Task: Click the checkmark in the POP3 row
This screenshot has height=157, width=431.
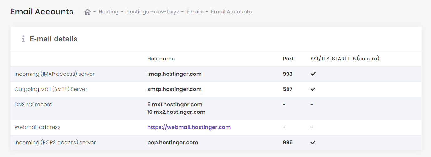Action: [x=313, y=142]
